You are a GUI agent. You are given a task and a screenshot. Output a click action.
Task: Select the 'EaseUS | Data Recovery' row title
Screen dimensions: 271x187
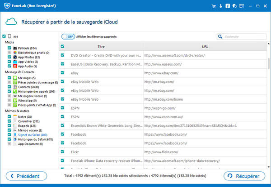106,64
